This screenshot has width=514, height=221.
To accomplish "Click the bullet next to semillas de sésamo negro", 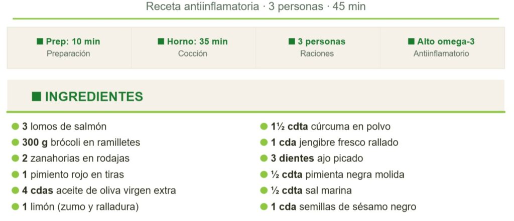I will click(264, 206).
